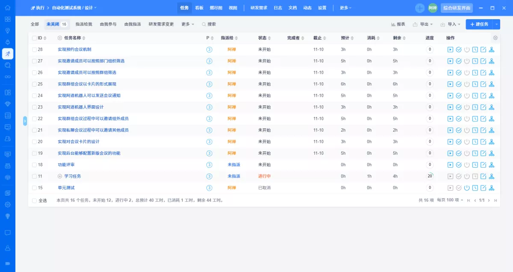Click the progress circle for task 11

pos(430,176)
